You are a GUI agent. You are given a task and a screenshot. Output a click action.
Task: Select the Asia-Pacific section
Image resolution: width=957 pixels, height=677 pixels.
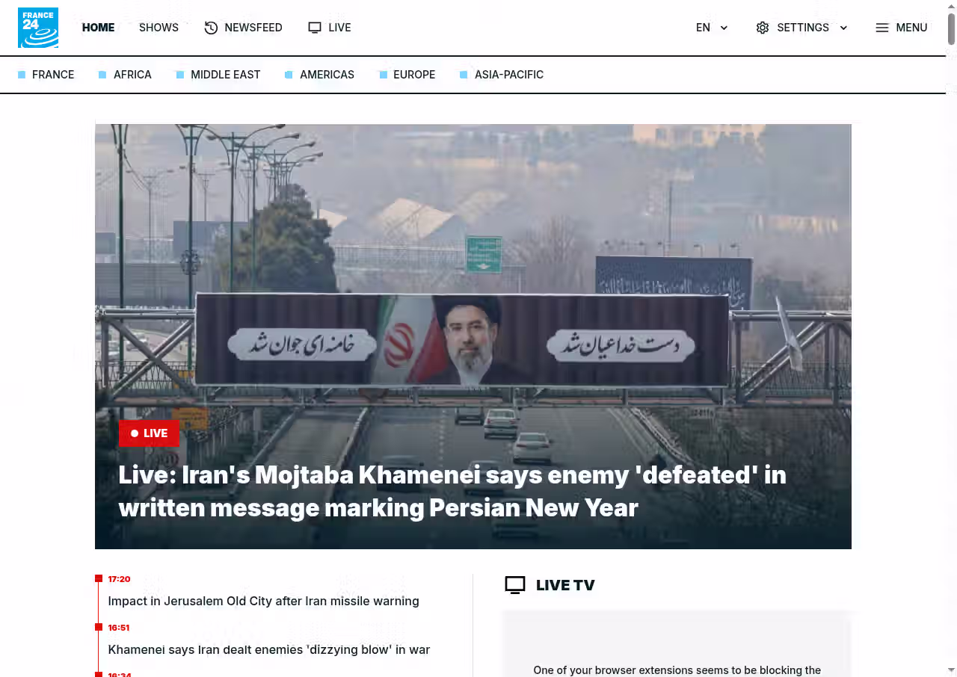click(508, 75)
